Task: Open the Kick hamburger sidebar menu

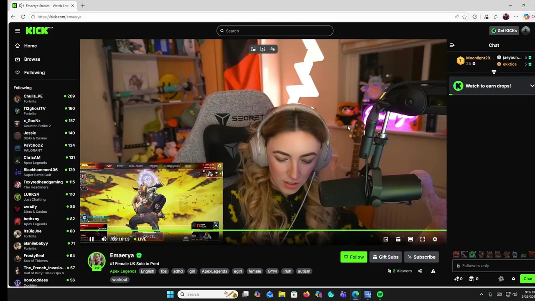Action: tap(18, 31)
